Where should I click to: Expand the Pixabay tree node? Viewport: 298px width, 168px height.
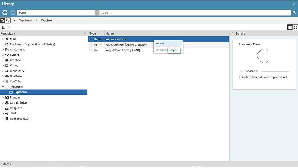tap(3, 97)
